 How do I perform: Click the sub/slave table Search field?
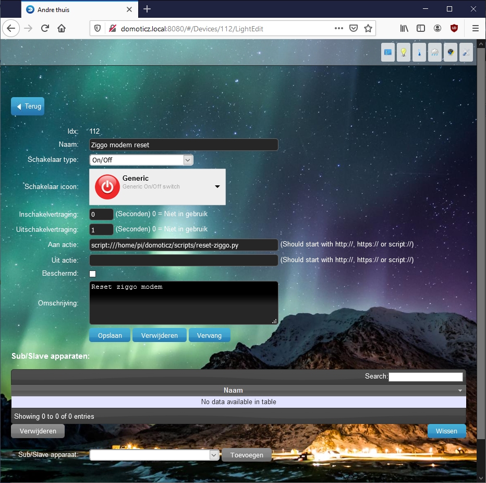426,376
